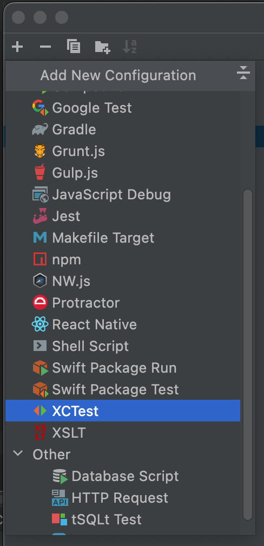This screenshot has width=264, height=546.
Task: Click the HTTP Request label
Action: coord(120,498)
